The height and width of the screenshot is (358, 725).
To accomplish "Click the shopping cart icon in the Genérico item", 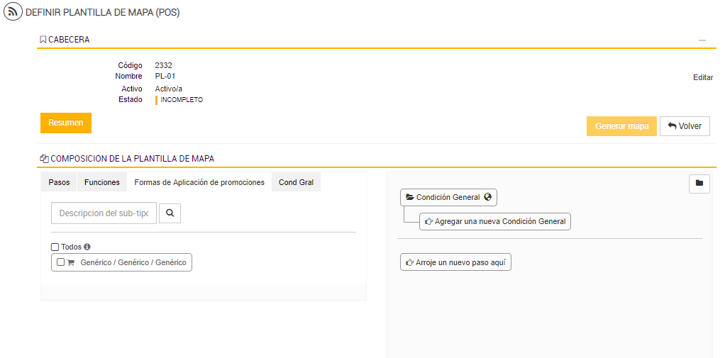I will pos(71,262).
